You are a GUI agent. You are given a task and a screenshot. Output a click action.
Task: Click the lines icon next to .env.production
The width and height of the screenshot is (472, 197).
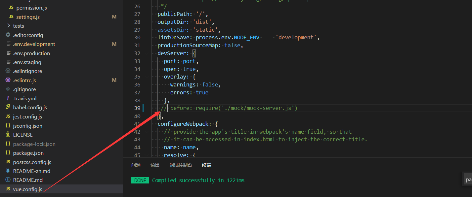[x=8, y=53]
